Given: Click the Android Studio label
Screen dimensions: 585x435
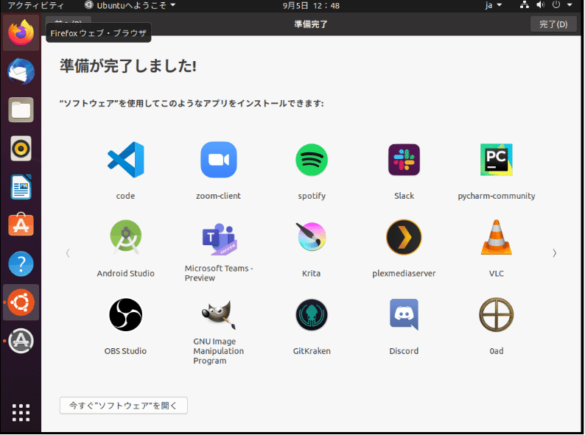Looking at the screenshot, I should [x=125, y=273].
